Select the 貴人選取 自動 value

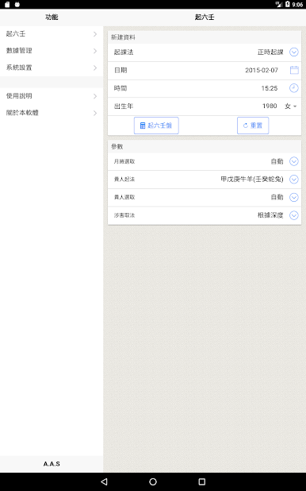pyautogui.click(x=277, y=197)
